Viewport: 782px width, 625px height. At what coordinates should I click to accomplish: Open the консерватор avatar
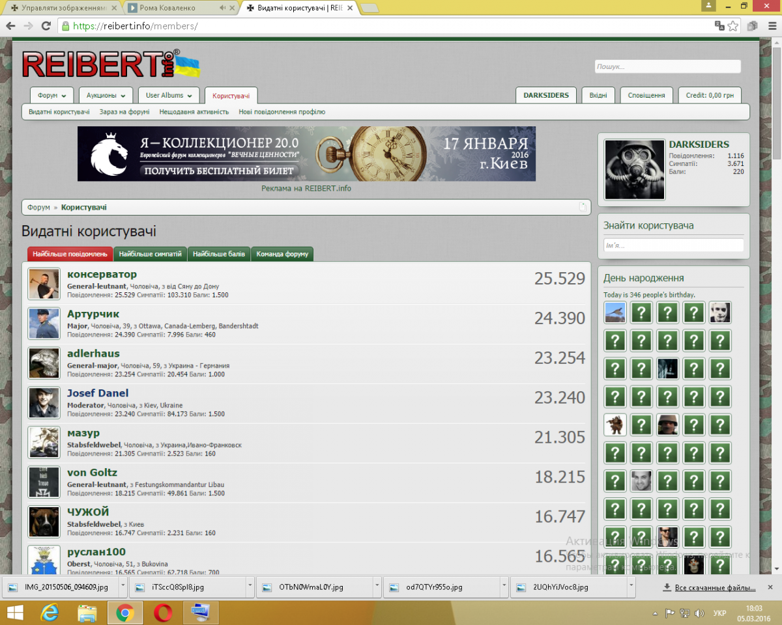coord(44,284)
